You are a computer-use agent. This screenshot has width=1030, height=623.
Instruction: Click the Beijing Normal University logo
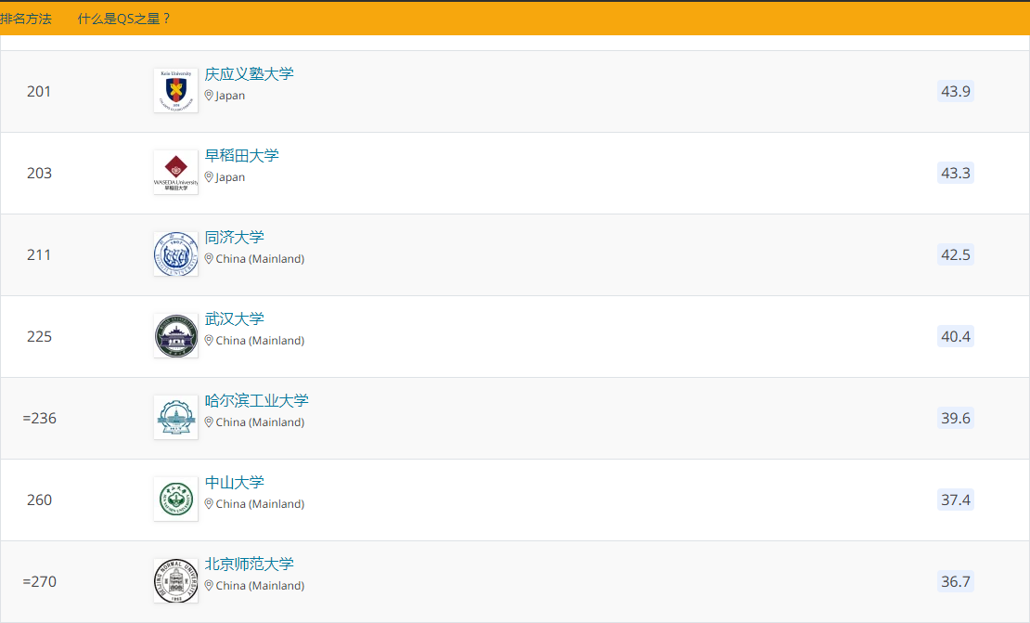coord(176,581)
